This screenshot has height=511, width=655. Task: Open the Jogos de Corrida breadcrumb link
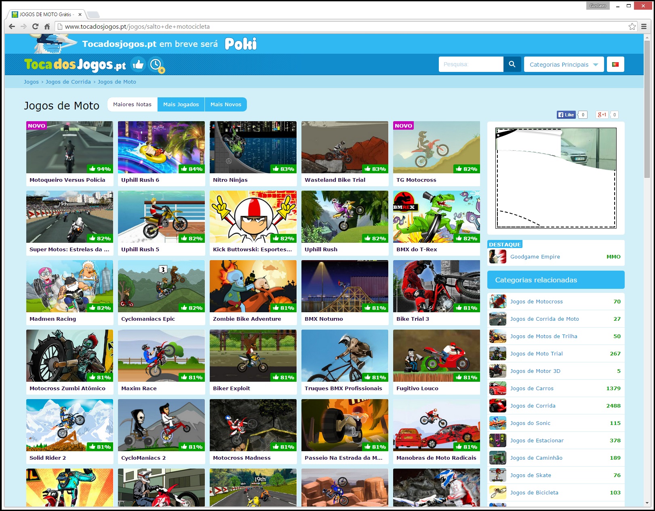point(68,82)
